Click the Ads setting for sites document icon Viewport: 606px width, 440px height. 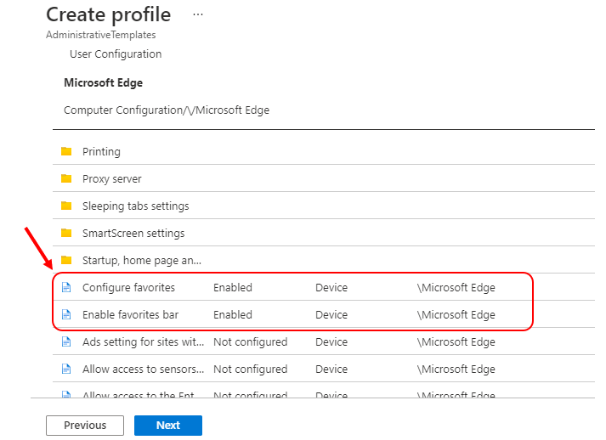click(x=66, y=341)
